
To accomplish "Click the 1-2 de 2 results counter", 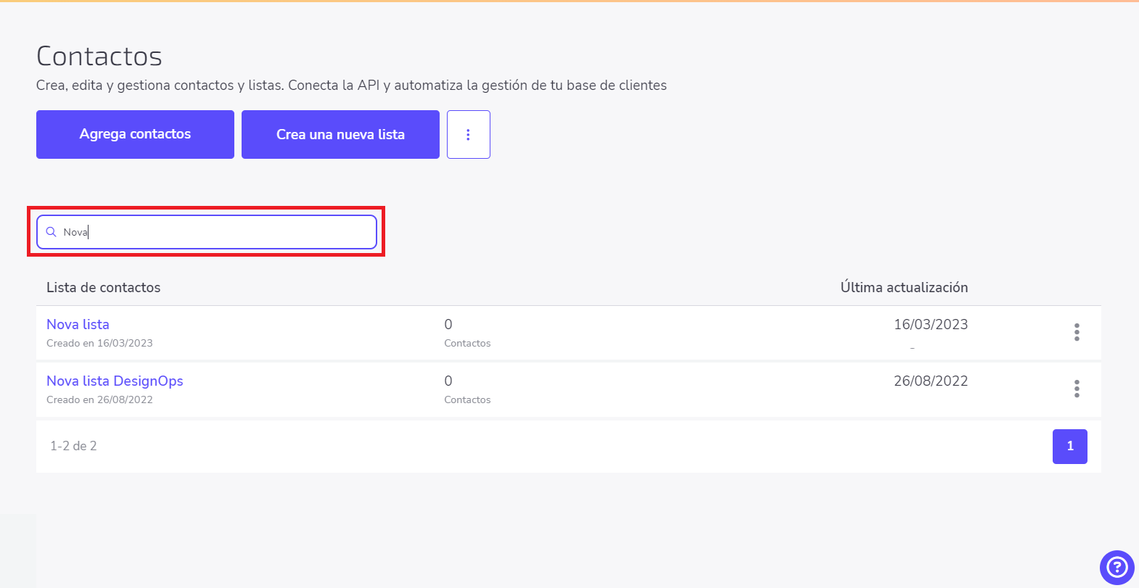I will point(73,446).
